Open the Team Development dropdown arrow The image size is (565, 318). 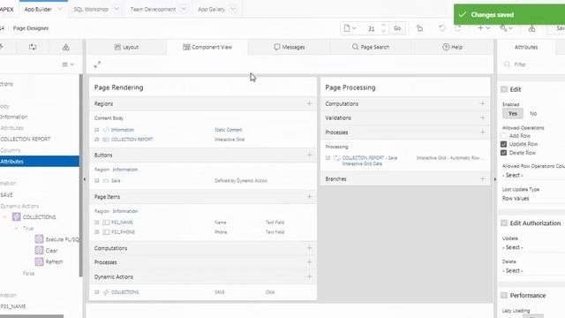[184, 9]
